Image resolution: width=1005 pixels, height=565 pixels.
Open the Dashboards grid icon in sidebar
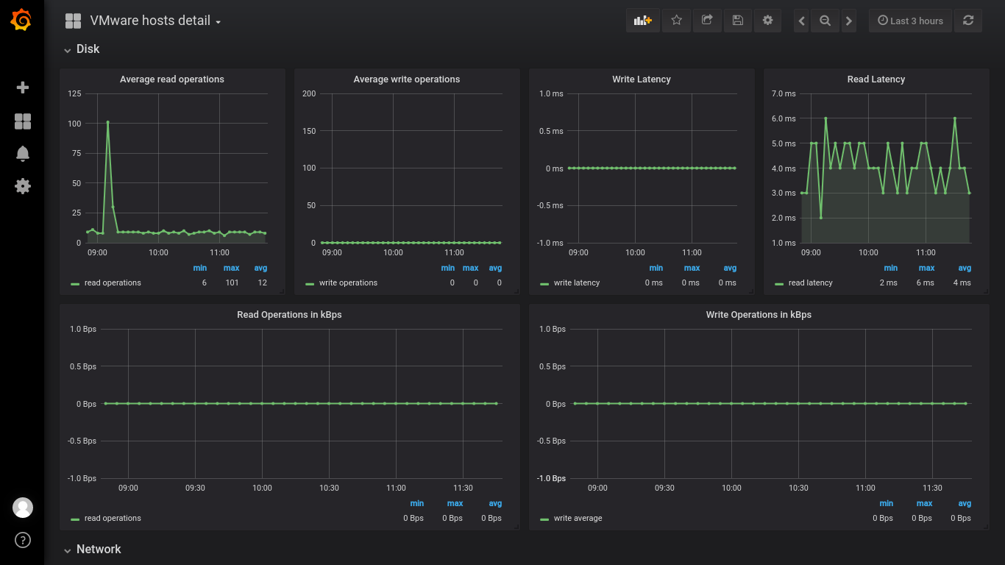point(23,121)
